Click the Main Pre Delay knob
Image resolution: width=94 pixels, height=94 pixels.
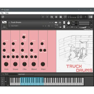pos(42,44)
